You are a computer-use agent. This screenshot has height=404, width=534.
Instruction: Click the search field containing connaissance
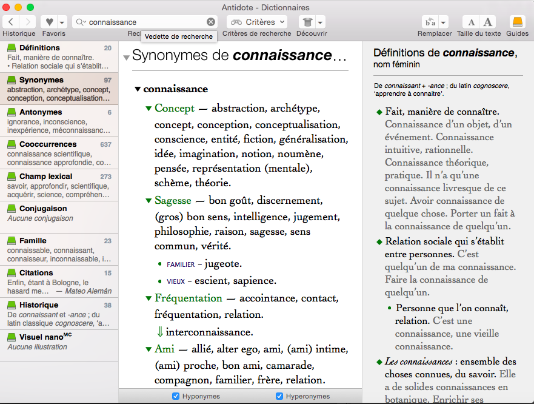(x=145, y=22)
